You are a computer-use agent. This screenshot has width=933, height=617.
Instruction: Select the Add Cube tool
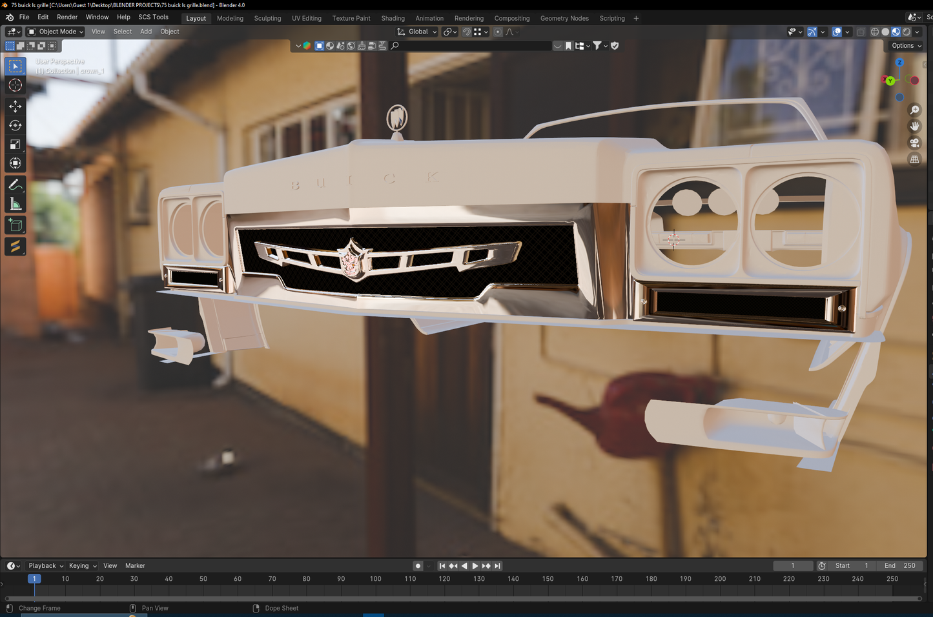coord(15,225)
